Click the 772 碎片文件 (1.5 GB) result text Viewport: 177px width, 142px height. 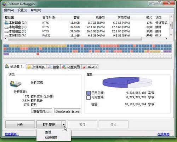pos(39,97)
